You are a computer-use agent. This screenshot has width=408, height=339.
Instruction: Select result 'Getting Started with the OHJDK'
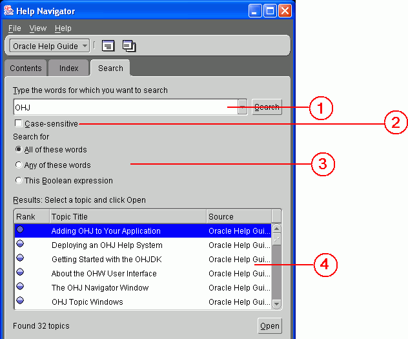(143, 259)
